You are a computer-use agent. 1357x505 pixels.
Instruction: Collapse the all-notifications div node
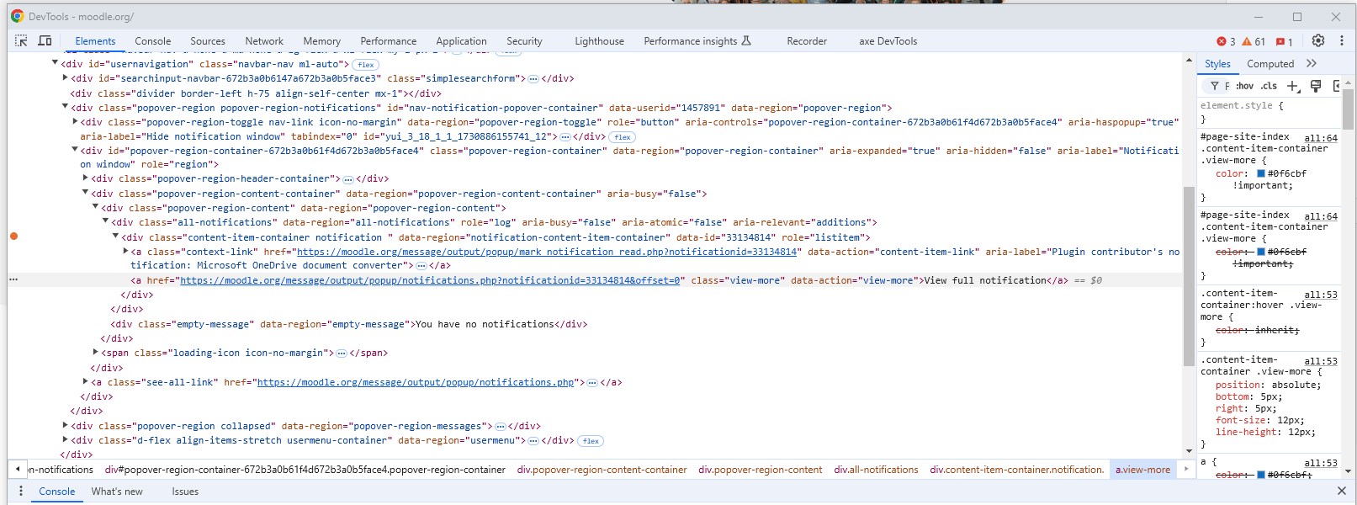(106, 221)
